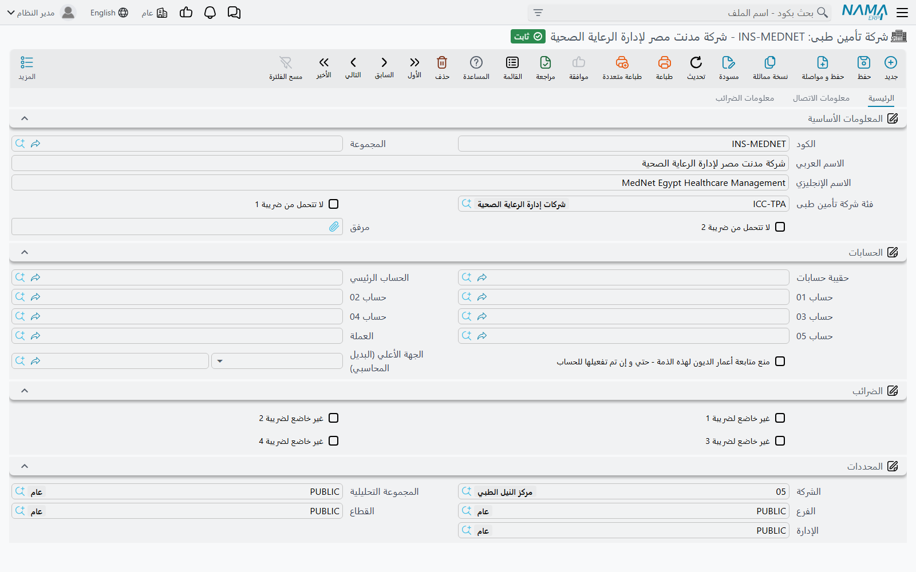Collapse the الضرائب section

25,391
